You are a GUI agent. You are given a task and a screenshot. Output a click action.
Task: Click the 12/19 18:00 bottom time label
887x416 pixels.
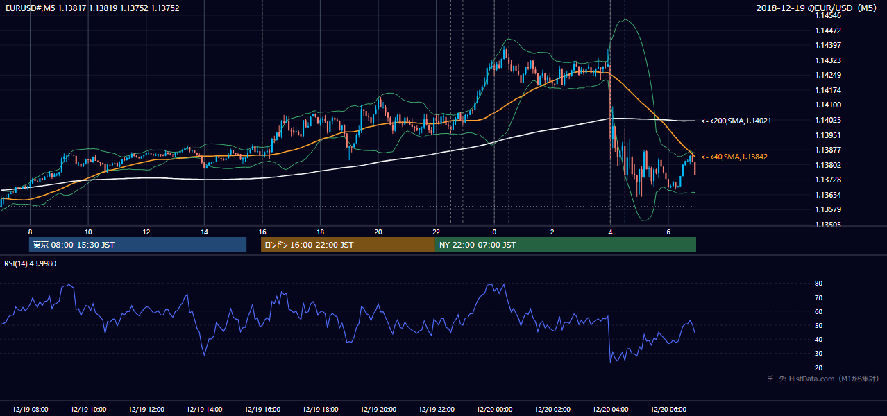click(320, 410)
